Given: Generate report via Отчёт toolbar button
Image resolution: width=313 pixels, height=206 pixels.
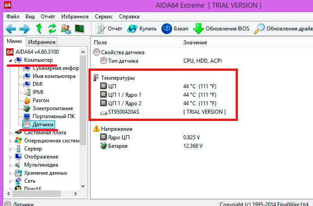Looking at the screenshot, I should click(109, 29).
